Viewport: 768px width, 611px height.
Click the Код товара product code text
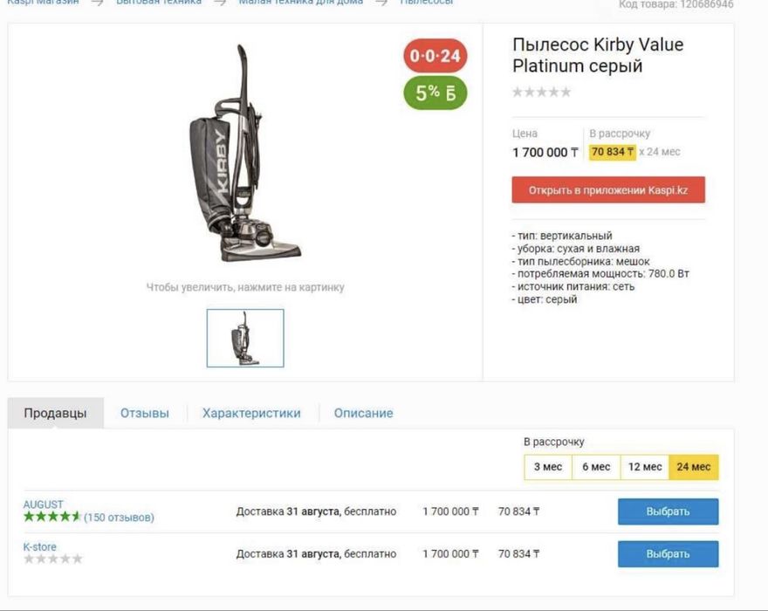pos(675,3)
